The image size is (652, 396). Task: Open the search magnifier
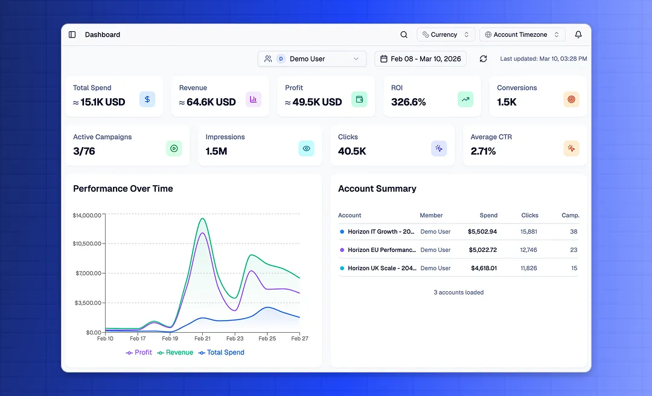404,34
